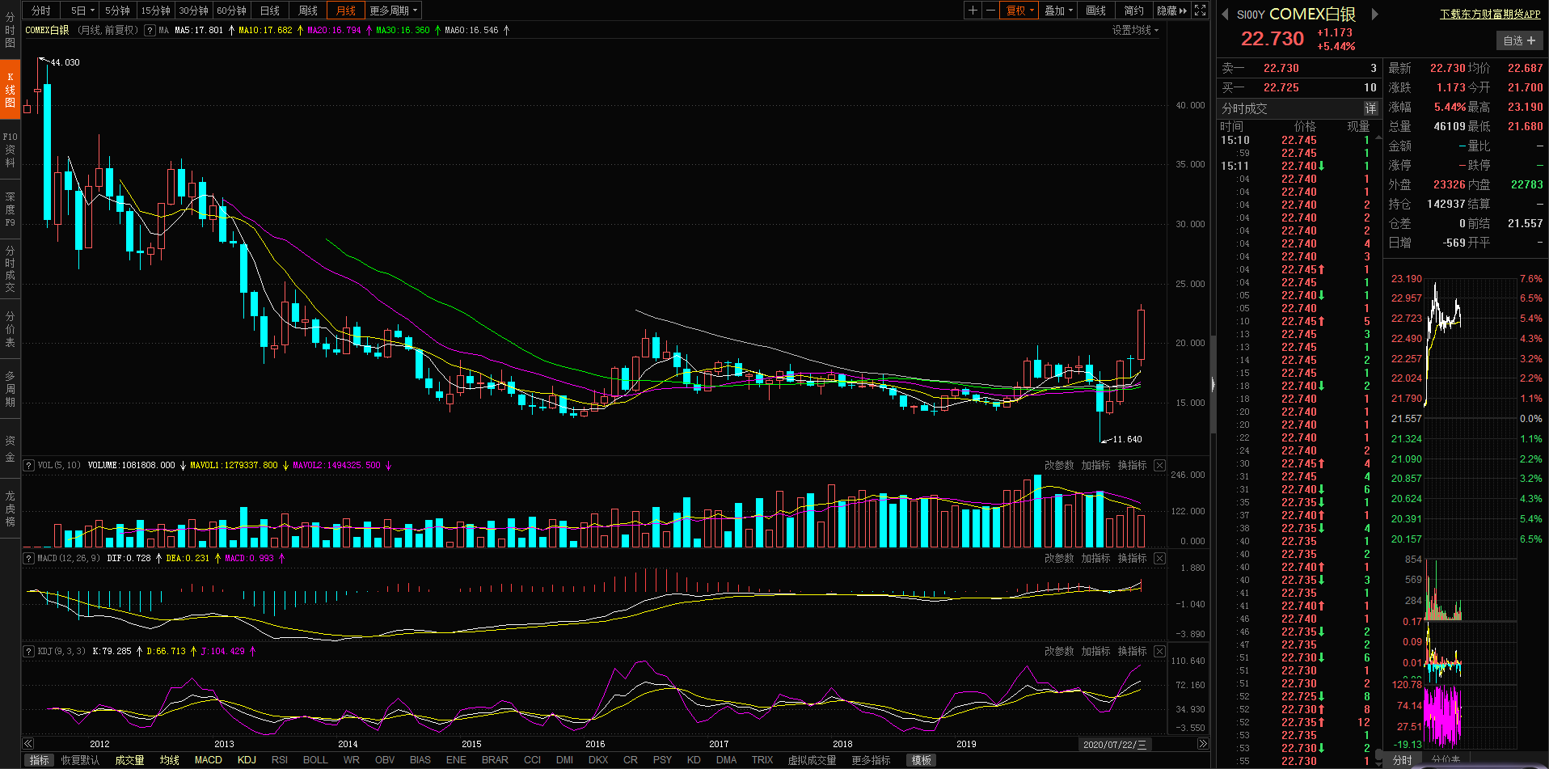Toggle the 隐藏 side panel button
Image resolution: width=1549 pixels, height=769 pixels.
1171,11
